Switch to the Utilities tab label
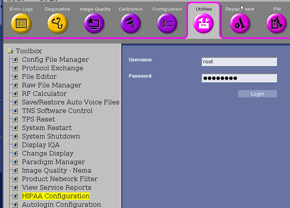 point(204,9)
